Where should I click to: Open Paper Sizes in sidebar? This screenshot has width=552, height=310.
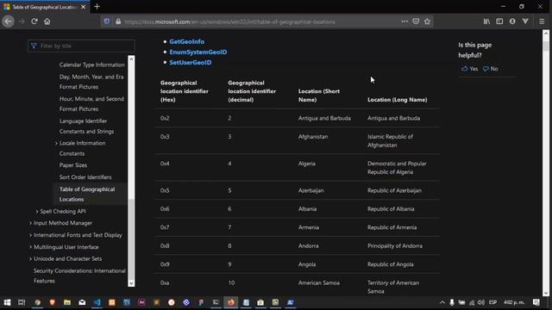coord(72,165)
